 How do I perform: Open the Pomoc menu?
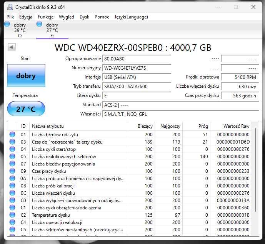click(x=102, y=17)
